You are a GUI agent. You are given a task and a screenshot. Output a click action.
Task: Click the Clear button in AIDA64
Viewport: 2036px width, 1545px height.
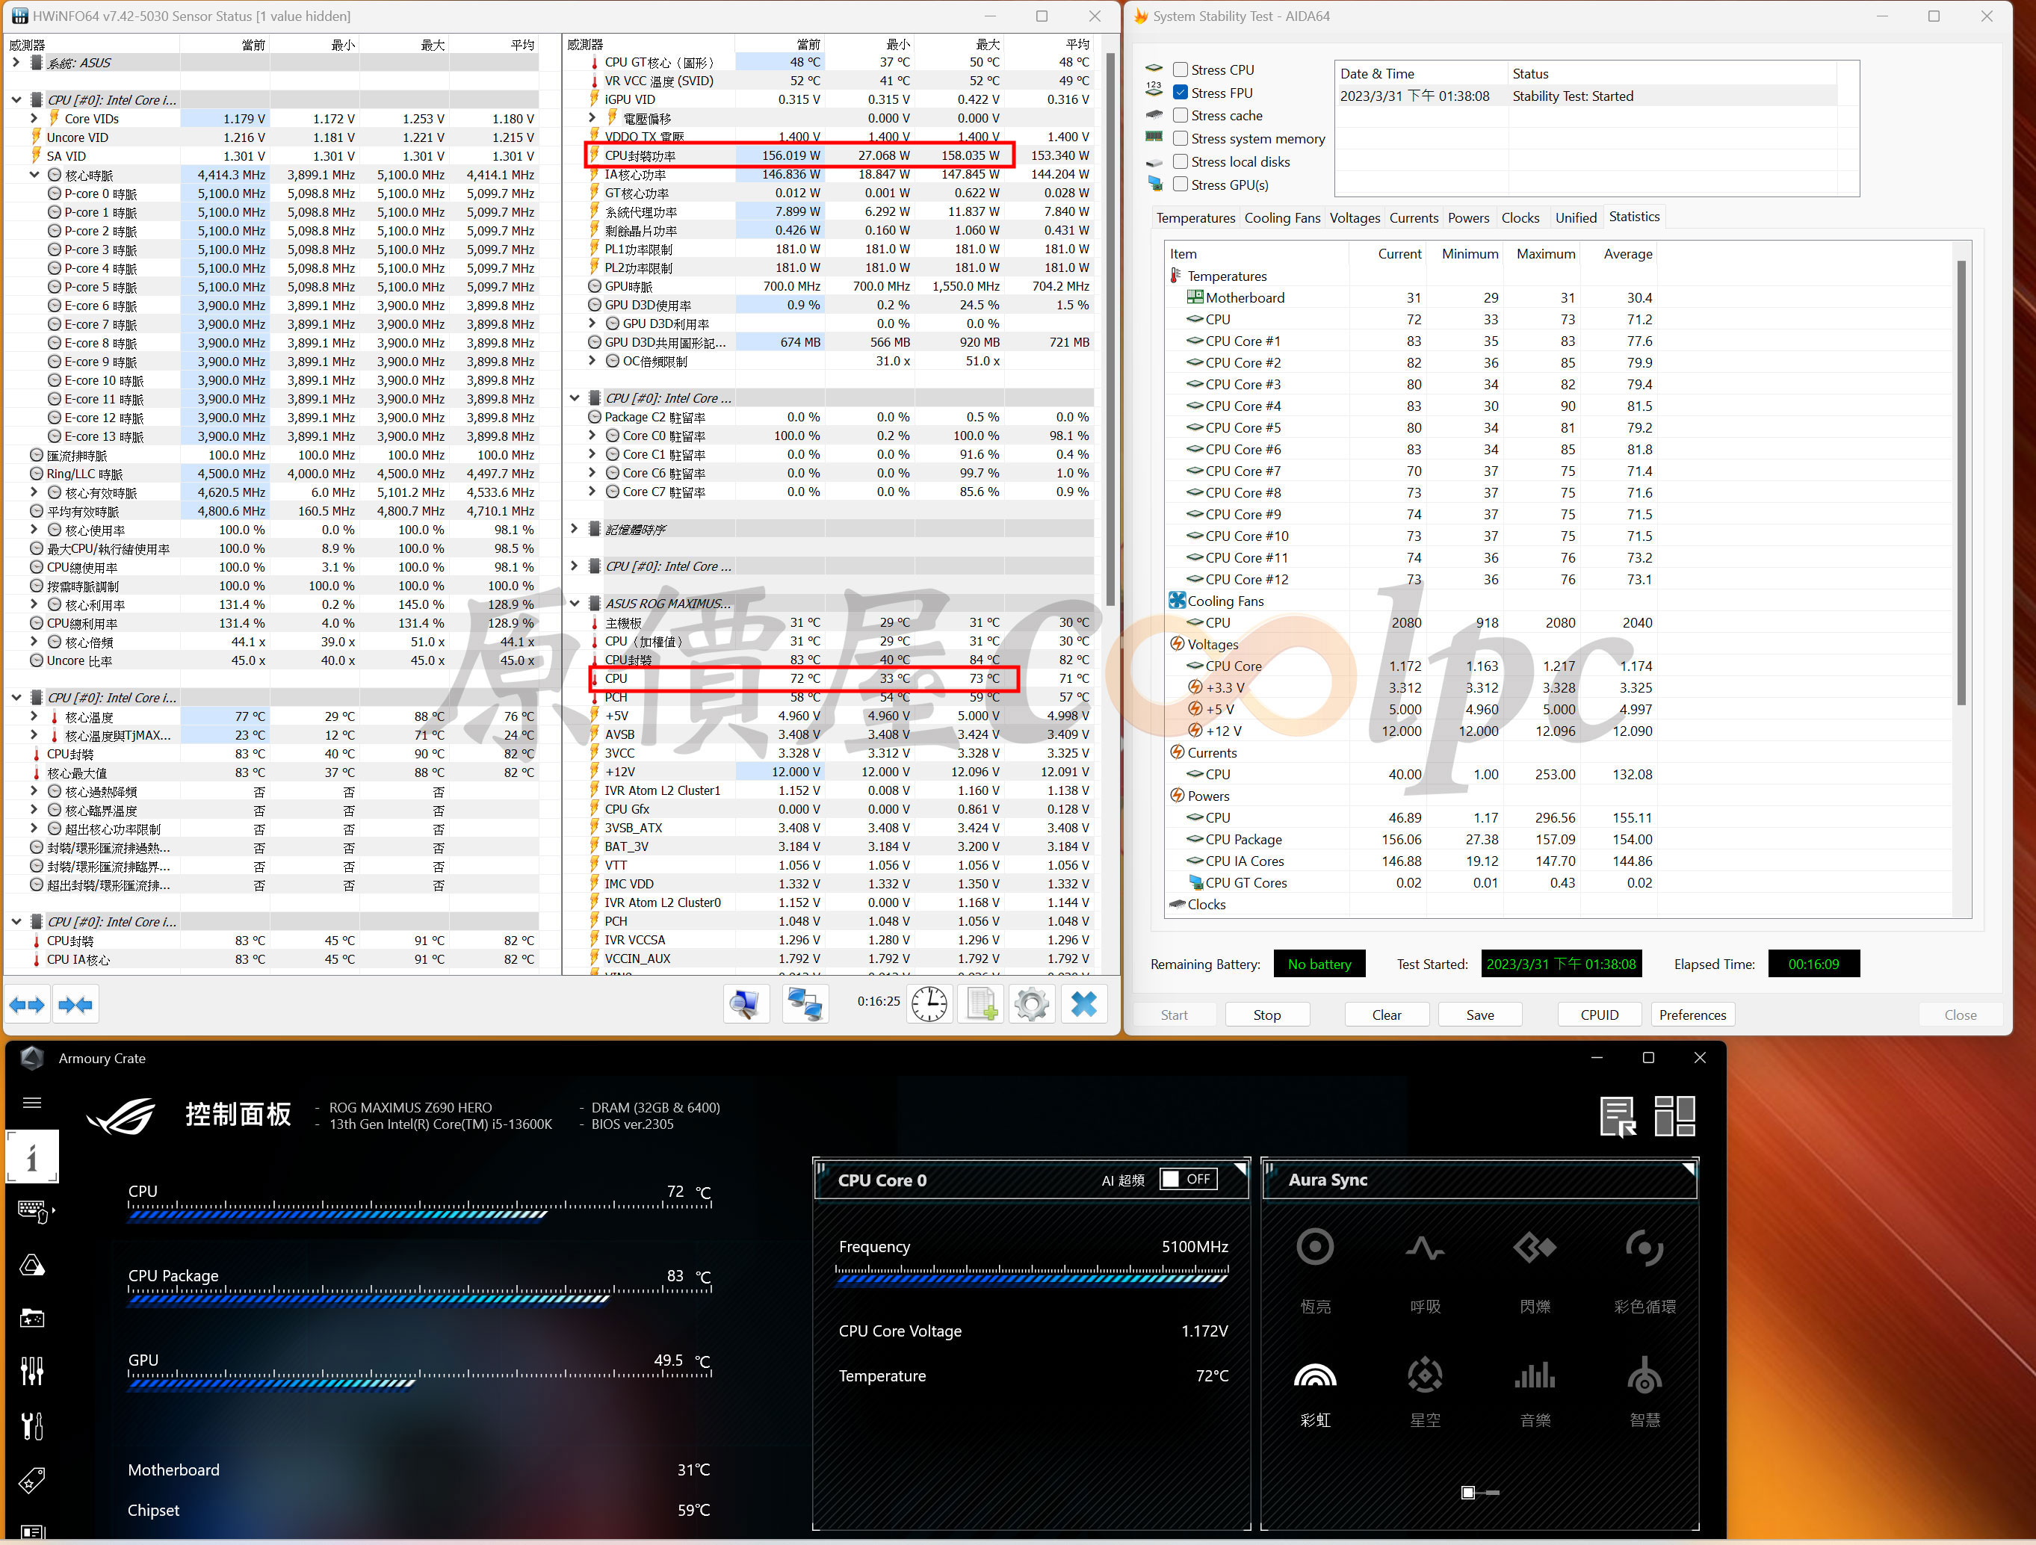click(x=1387, y=1015)
